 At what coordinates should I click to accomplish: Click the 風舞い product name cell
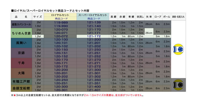pos(21,43)
